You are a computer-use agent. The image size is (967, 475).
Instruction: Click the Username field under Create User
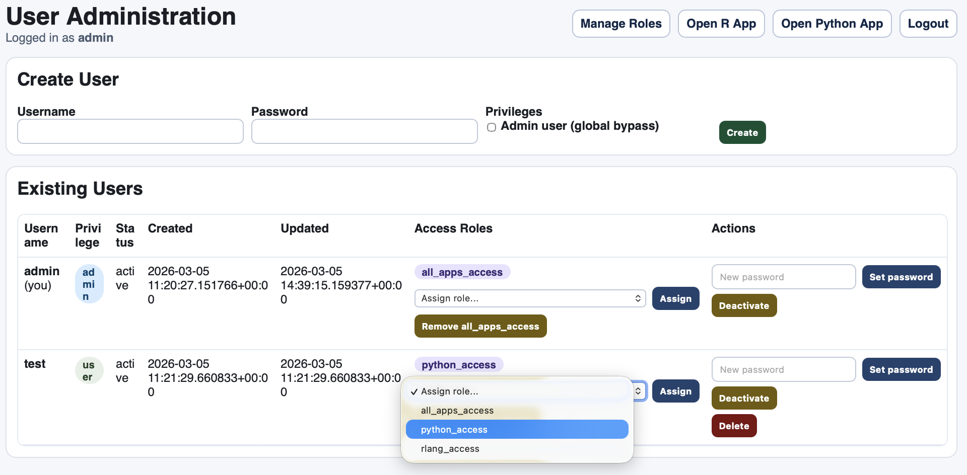[130, 131]
